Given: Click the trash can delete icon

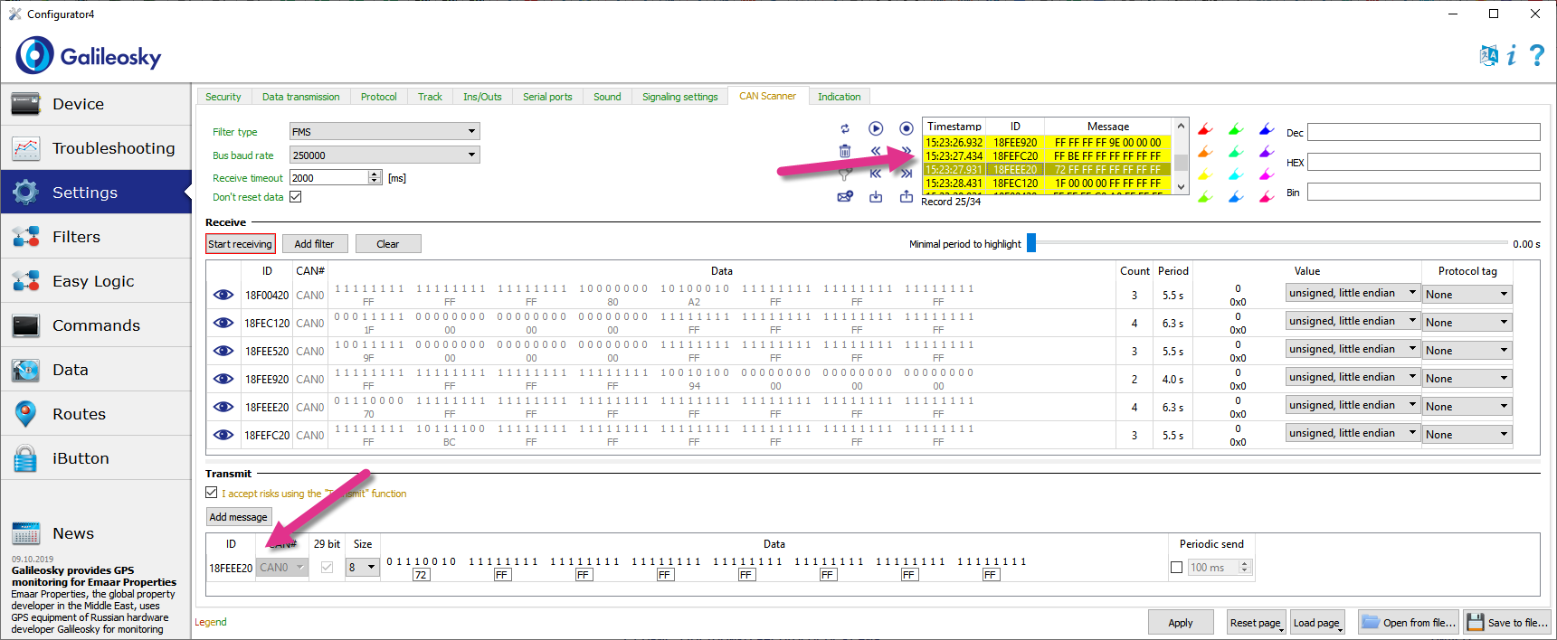Looking at the screenshot, I should click(845, 151).
